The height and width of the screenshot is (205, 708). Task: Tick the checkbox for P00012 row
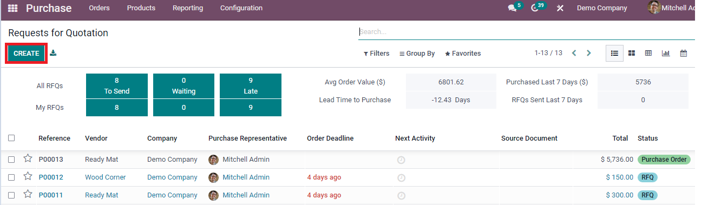click(x=11, y=177)
